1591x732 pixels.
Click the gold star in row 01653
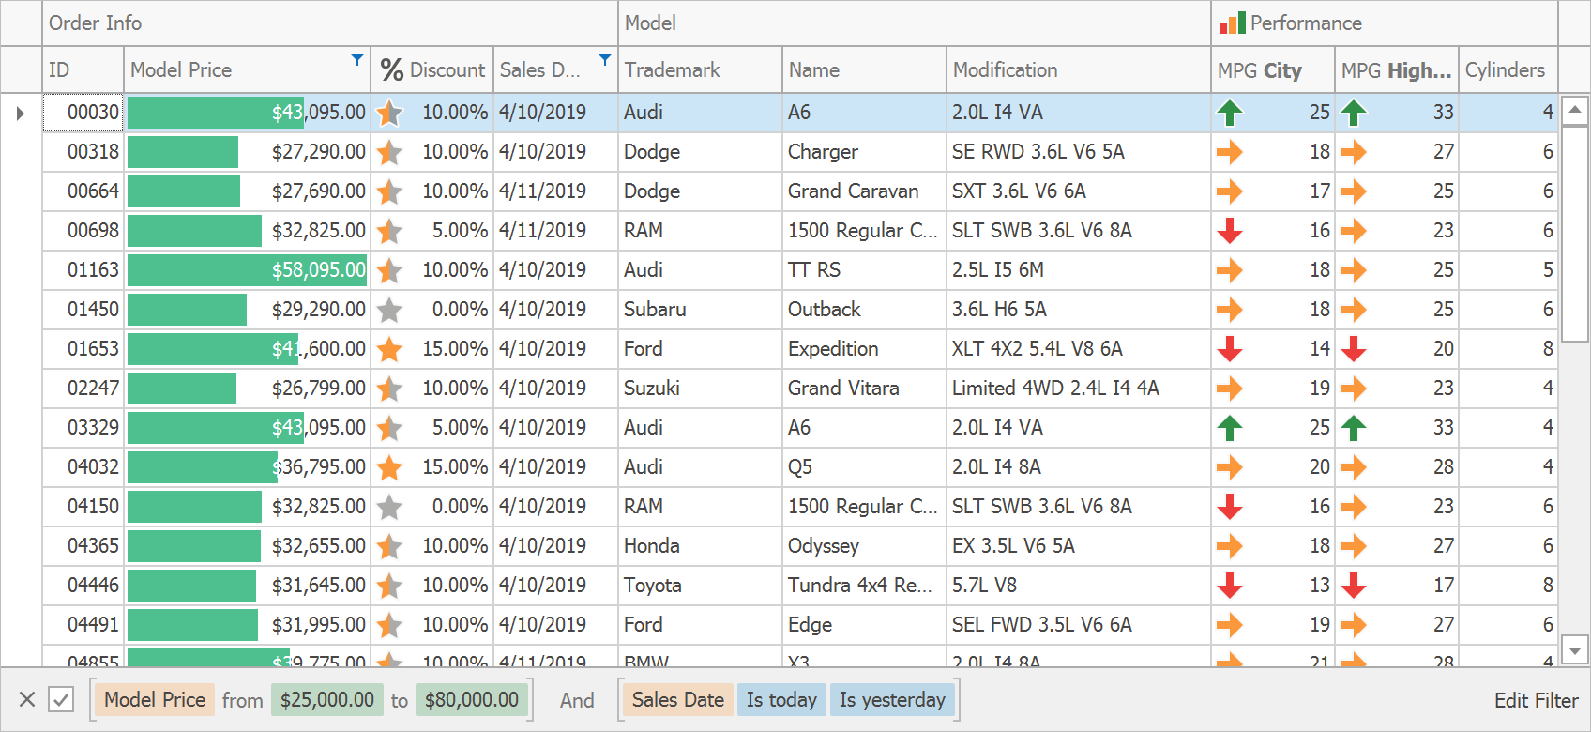click(x=389, y=349)
